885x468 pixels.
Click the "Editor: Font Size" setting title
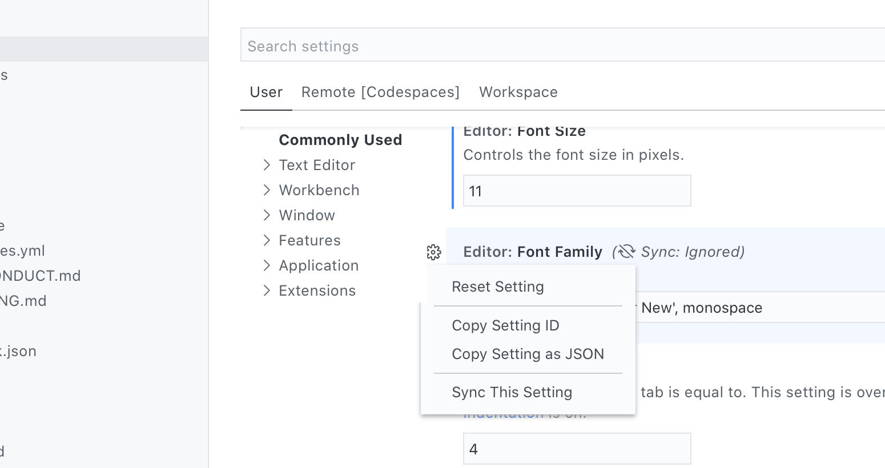tap(524, 131)
